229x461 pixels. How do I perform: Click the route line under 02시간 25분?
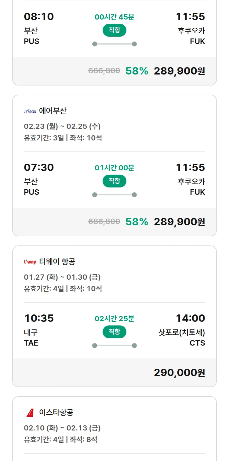(x=114, y=346)
